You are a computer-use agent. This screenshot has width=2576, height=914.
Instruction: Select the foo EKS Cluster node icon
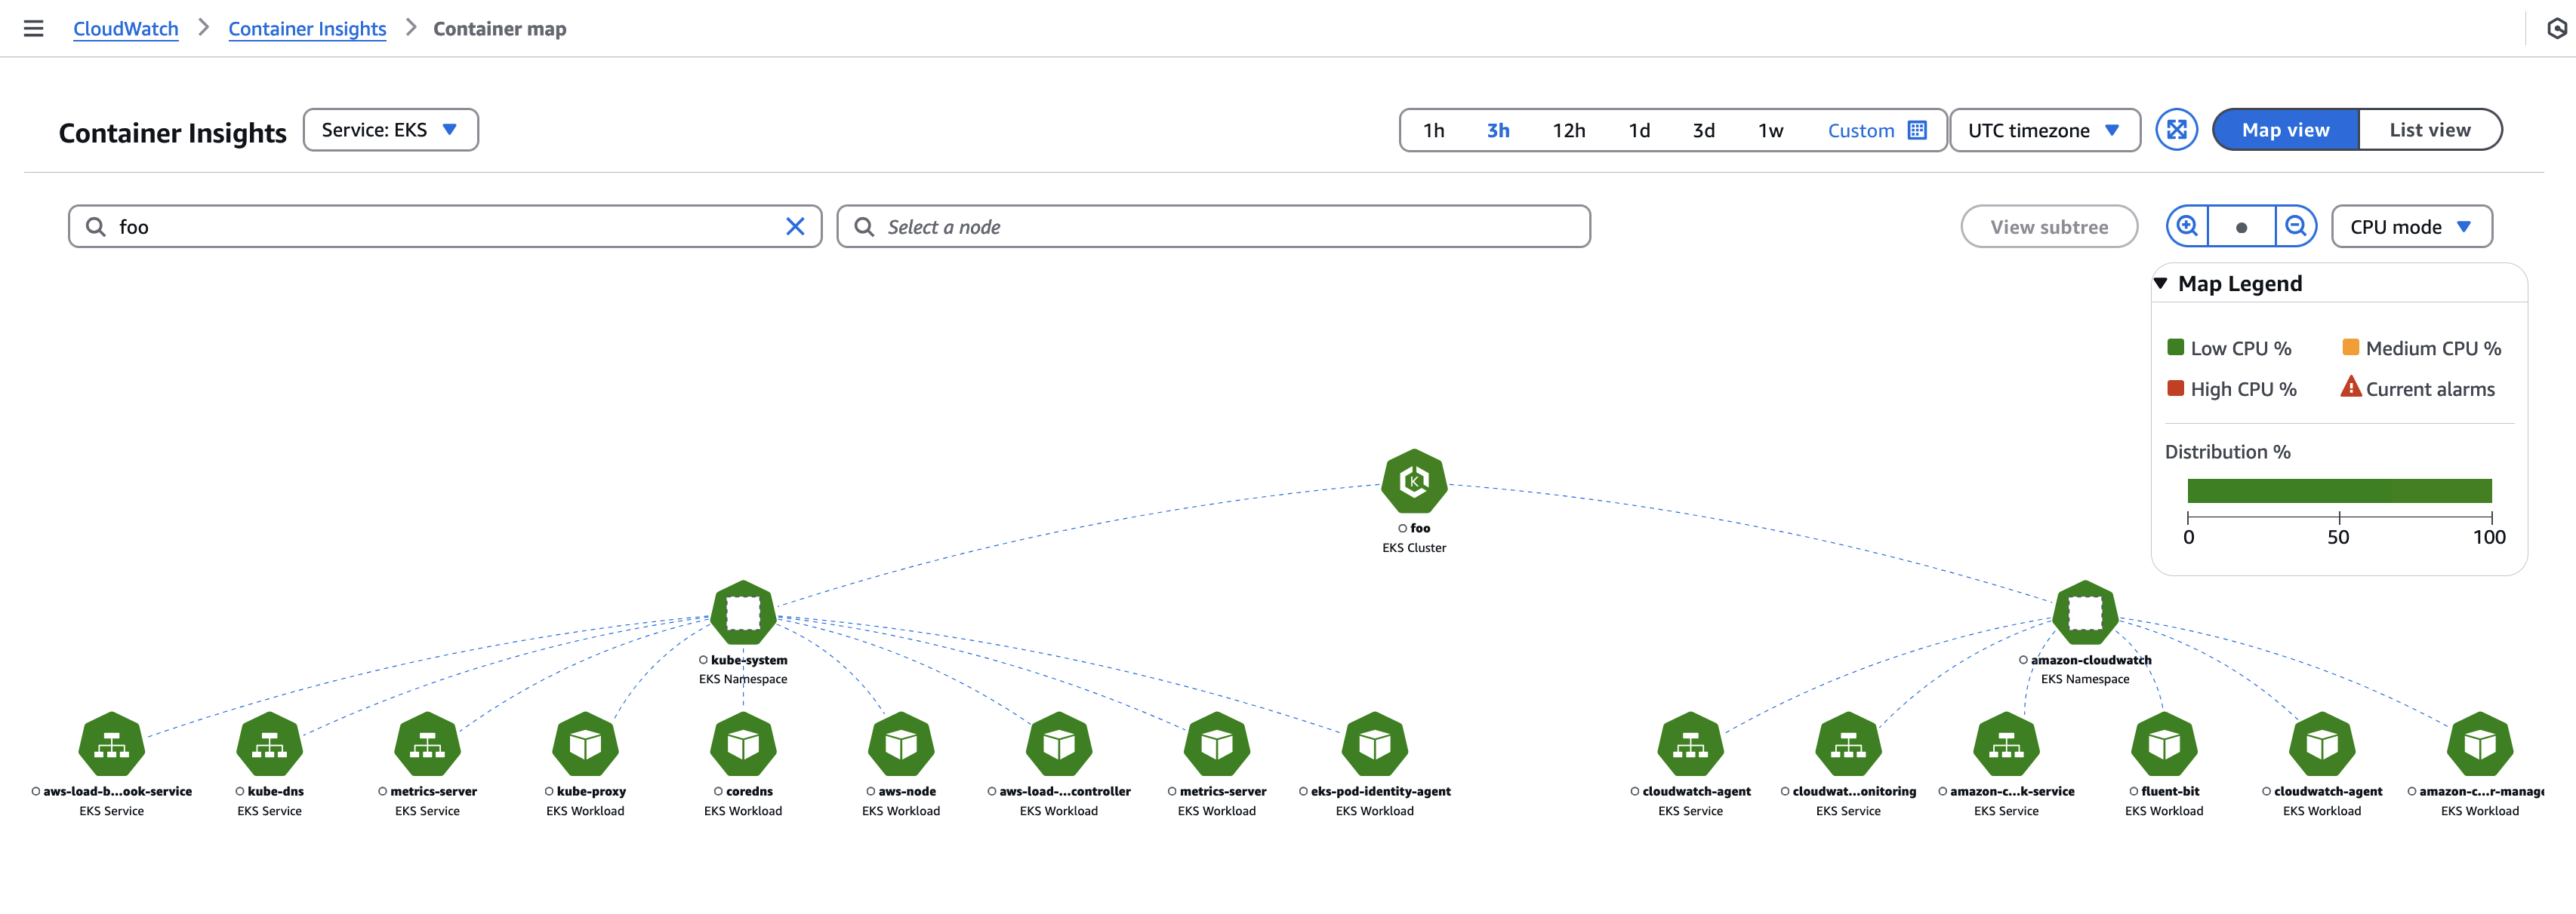pyautogui.click(x=1414, y=481)
